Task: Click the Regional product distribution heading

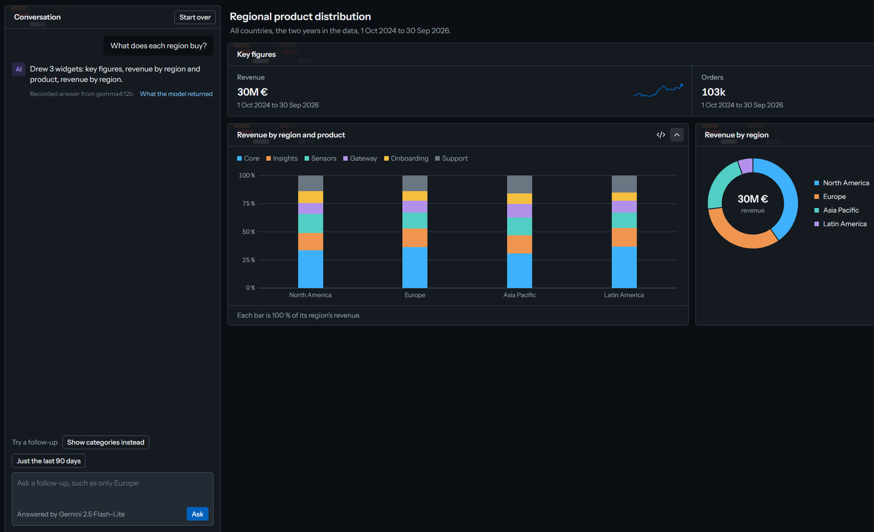Action: (300, 16)
